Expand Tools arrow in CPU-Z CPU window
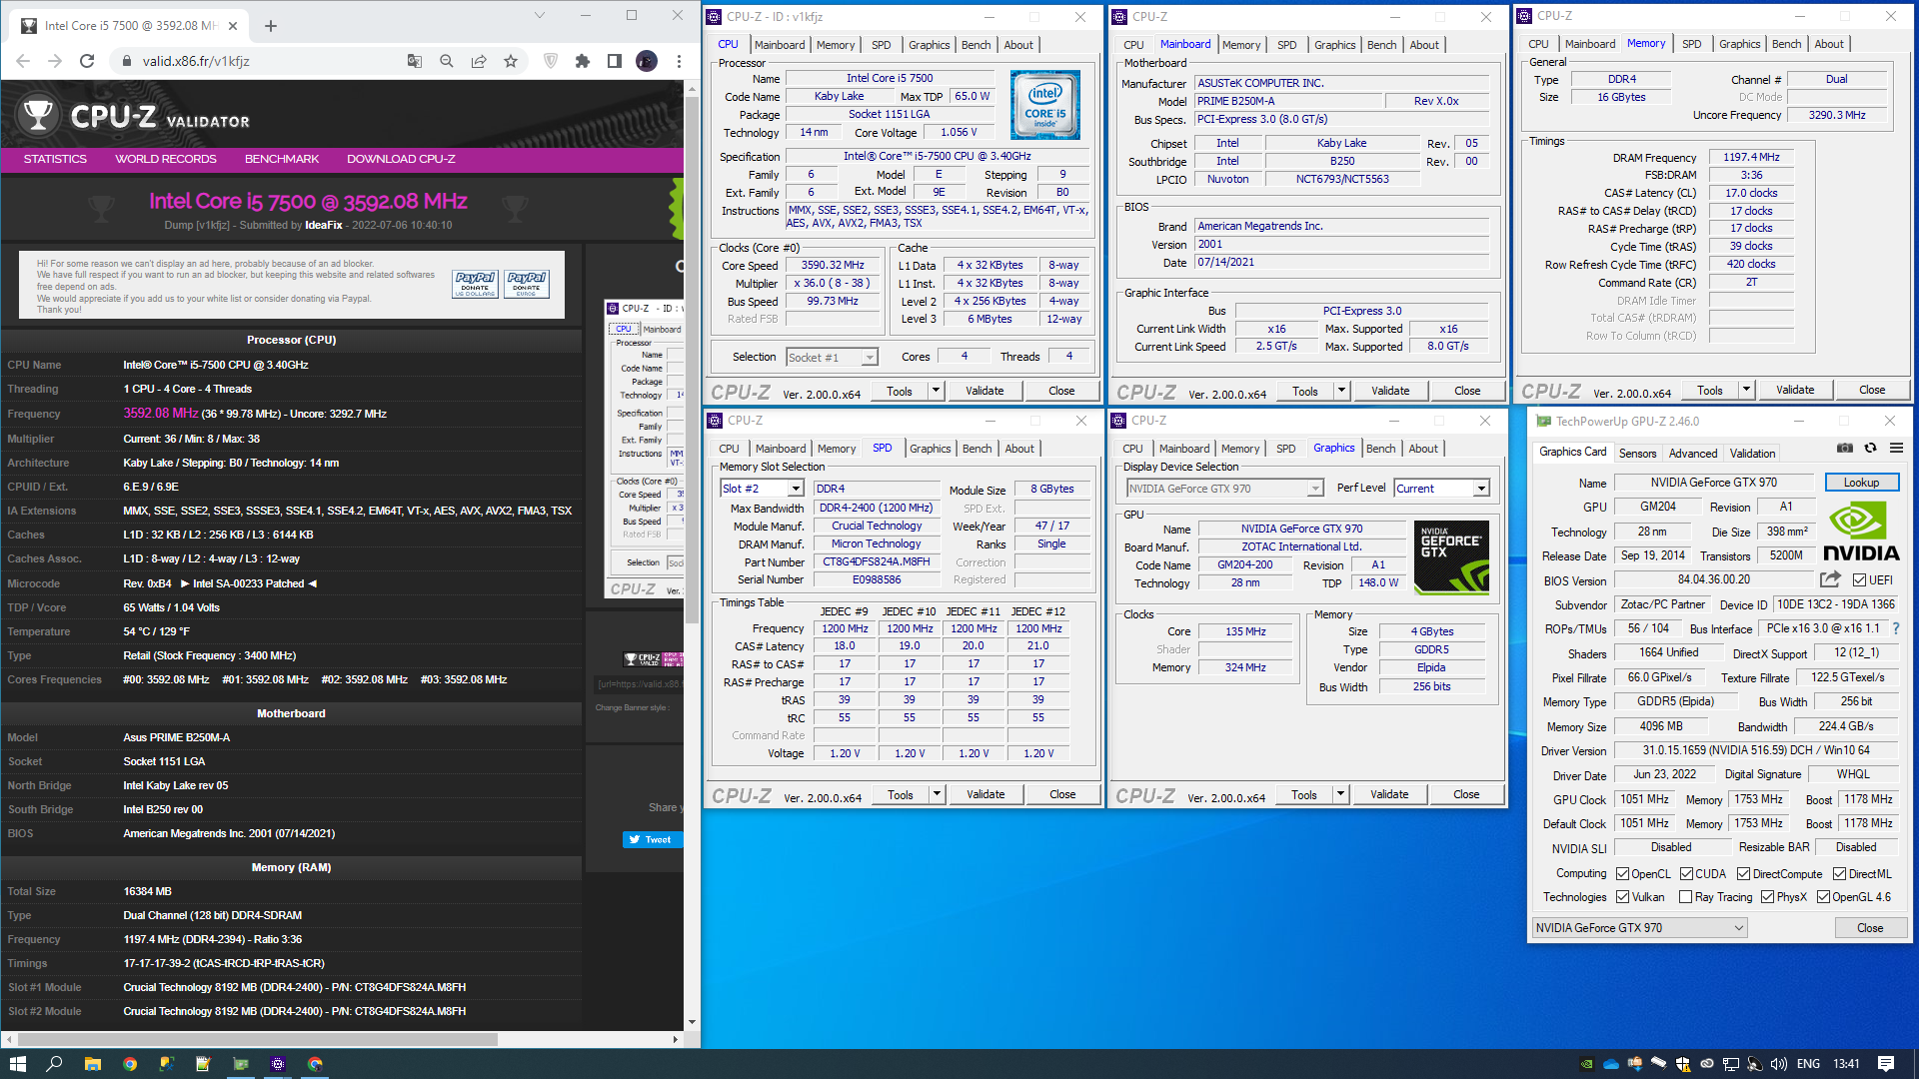1919x1079 pixels. 937,391
